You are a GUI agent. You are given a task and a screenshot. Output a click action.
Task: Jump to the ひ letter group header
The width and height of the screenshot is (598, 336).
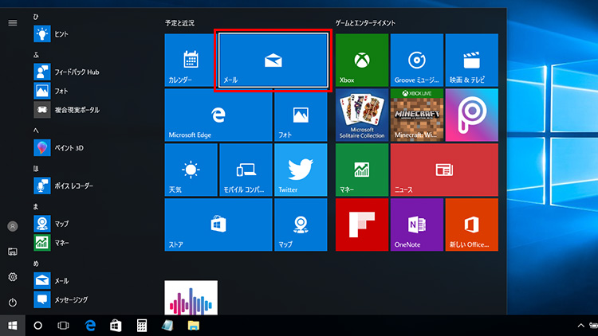(37, 16)
